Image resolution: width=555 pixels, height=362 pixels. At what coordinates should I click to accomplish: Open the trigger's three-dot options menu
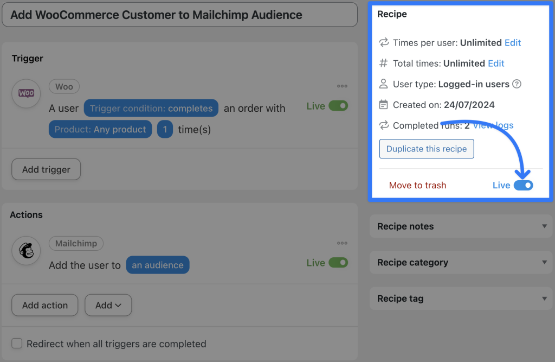pyautogui.click(x=342, y=86)
